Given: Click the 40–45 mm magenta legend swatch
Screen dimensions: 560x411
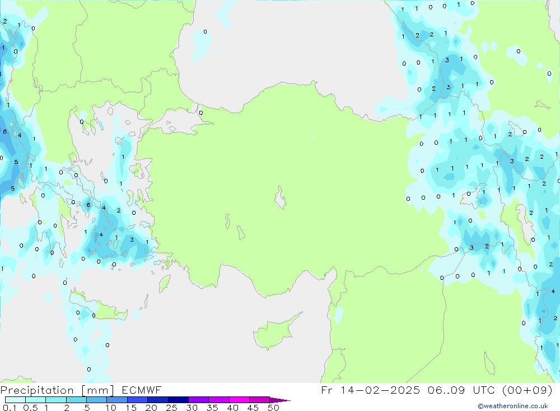Looking at the screenshot, I should [239, 400].
